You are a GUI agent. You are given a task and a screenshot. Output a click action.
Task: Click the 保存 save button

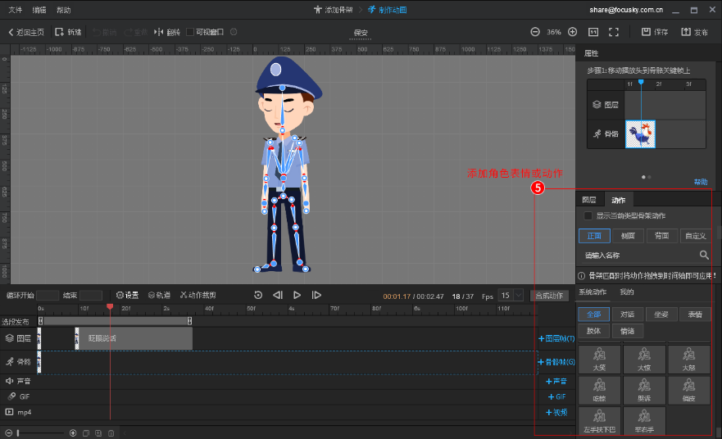[x=654, y=32]
